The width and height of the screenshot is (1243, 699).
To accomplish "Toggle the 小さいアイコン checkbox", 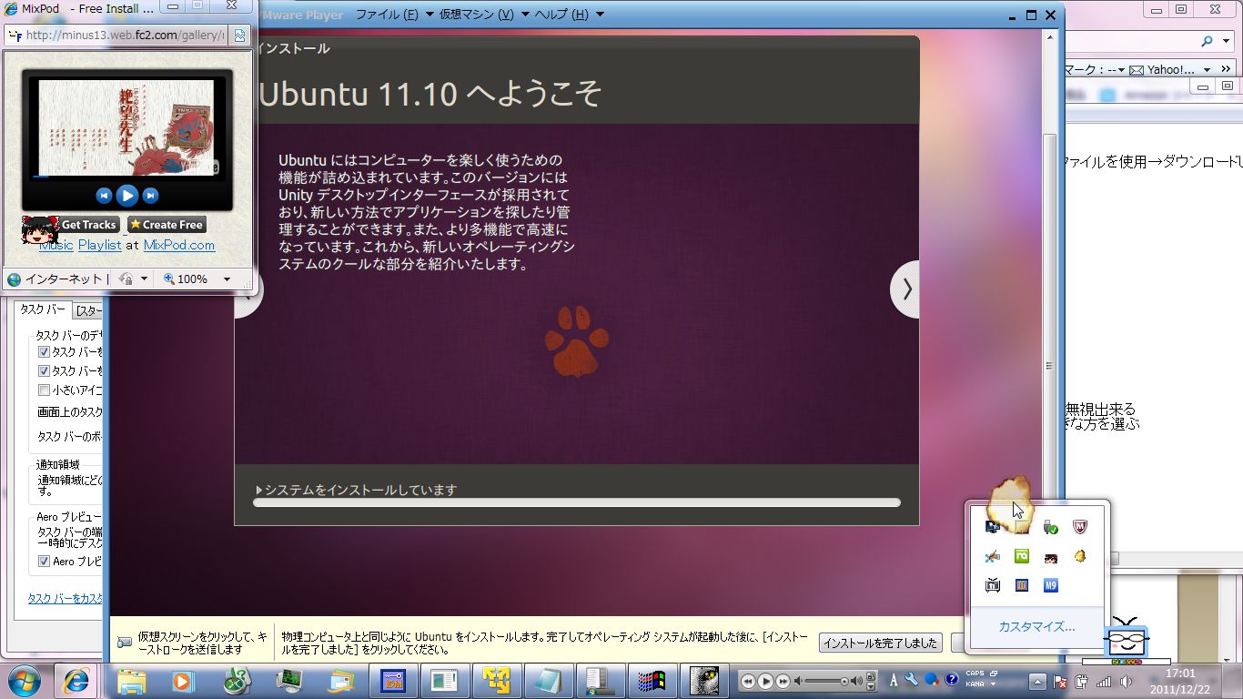I will coord(44,390).
